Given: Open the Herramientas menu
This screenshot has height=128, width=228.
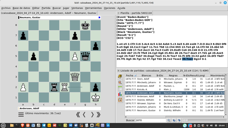Looking at the screenshot, I should (93, 8).
